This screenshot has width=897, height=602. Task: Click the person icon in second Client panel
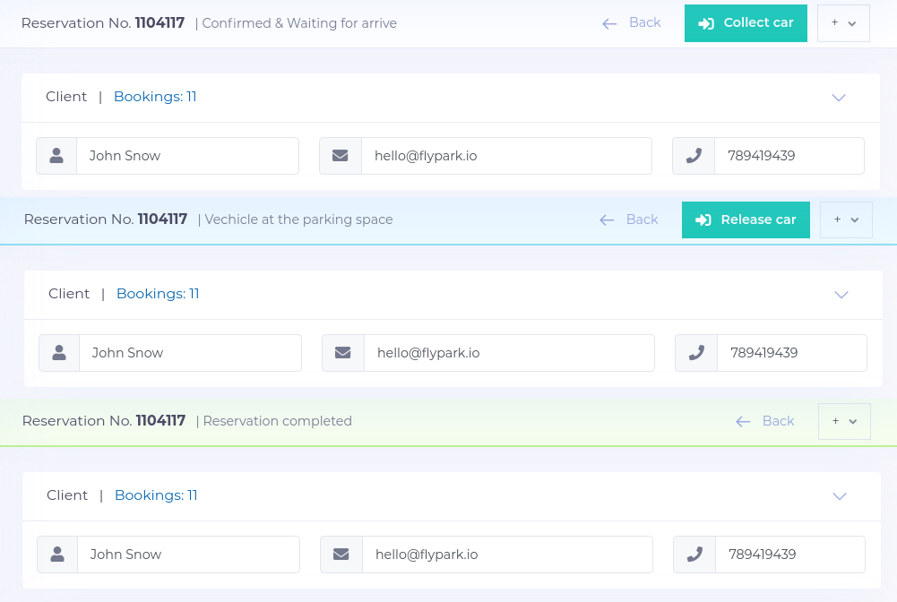[59, 353]
